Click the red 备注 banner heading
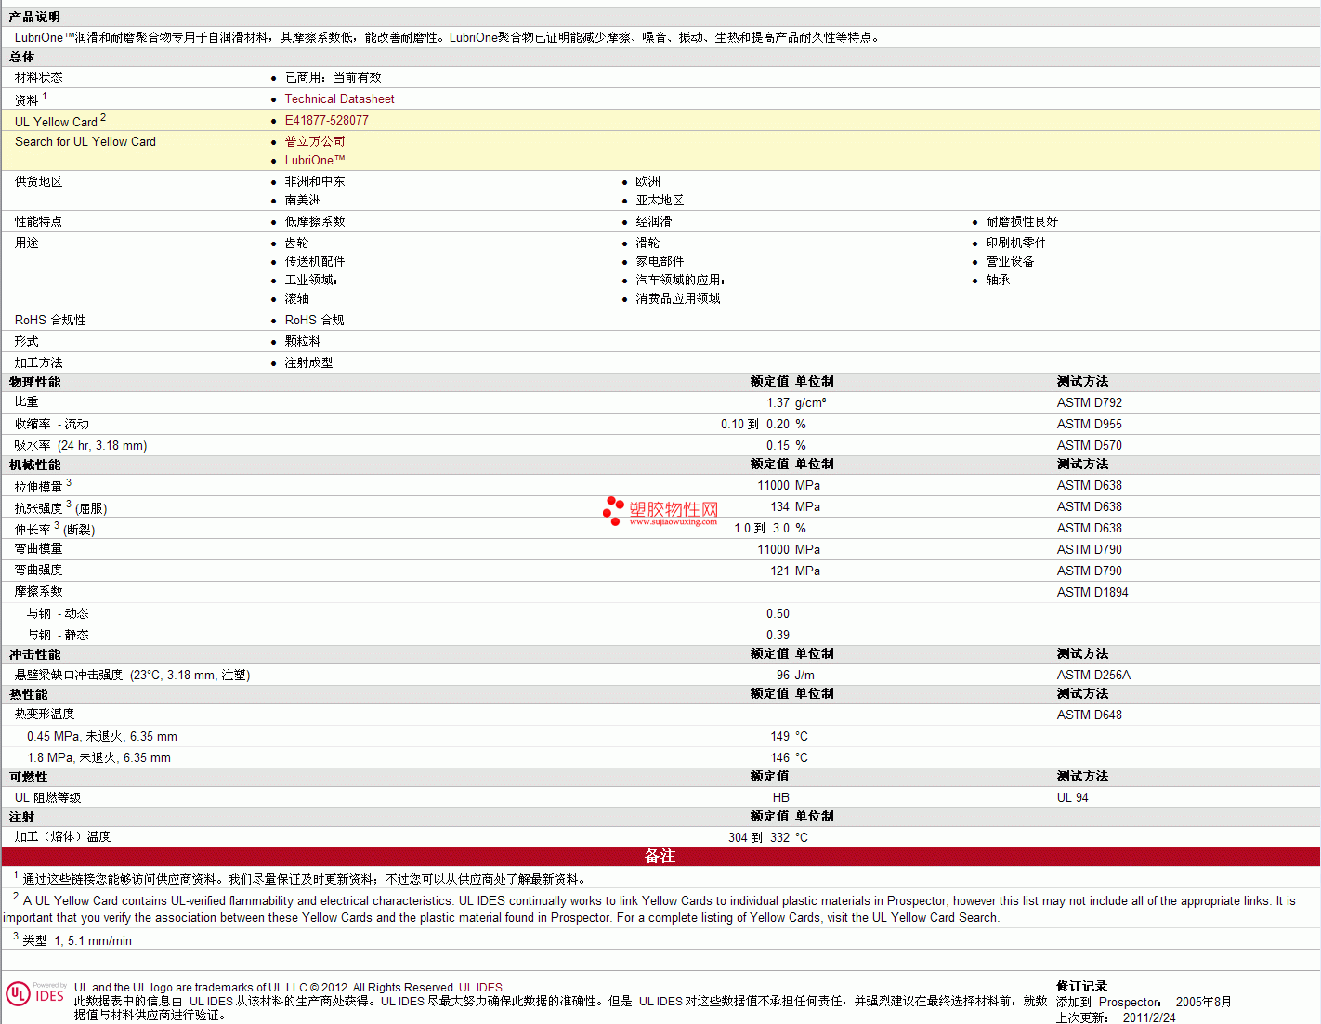Viewport: 1321px width, 1024px height. [660, 856]
